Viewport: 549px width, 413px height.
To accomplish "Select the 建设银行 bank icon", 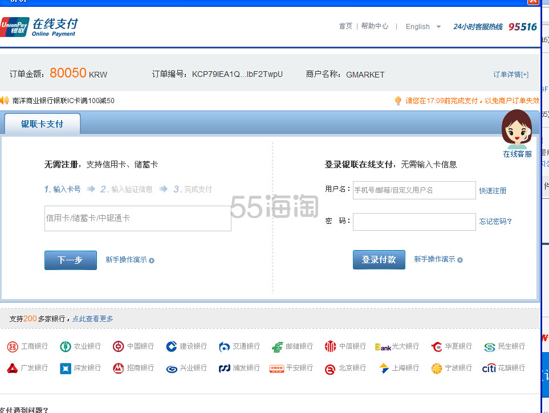I will (x=171, y=346).
